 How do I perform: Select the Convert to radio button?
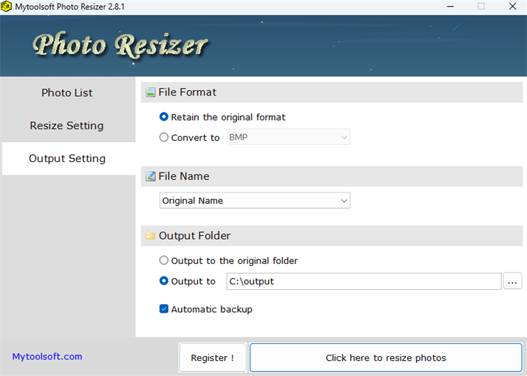pos(163,138)
